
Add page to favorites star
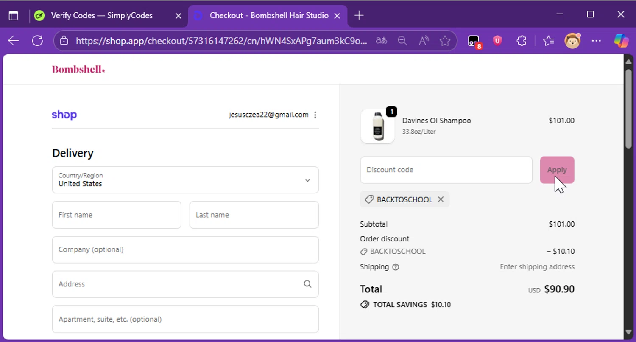click(445, 41)
